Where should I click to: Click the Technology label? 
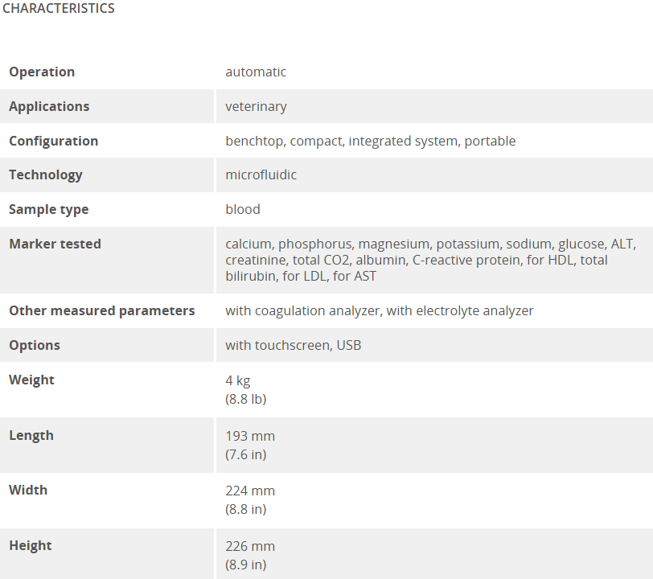point(45,175)
